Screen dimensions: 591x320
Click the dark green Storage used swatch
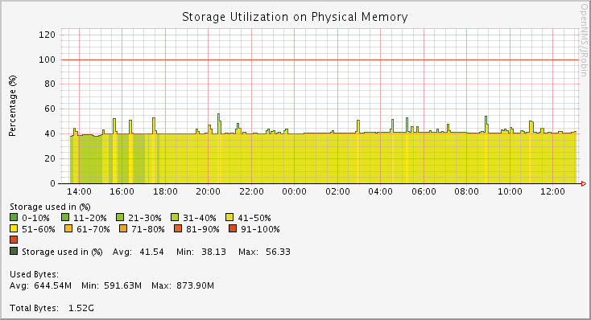[x=14, y=251]
